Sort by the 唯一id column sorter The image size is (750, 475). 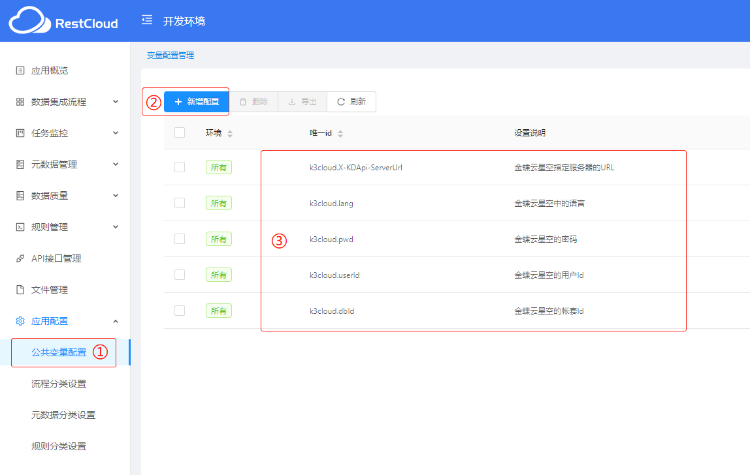coord(340,134)
